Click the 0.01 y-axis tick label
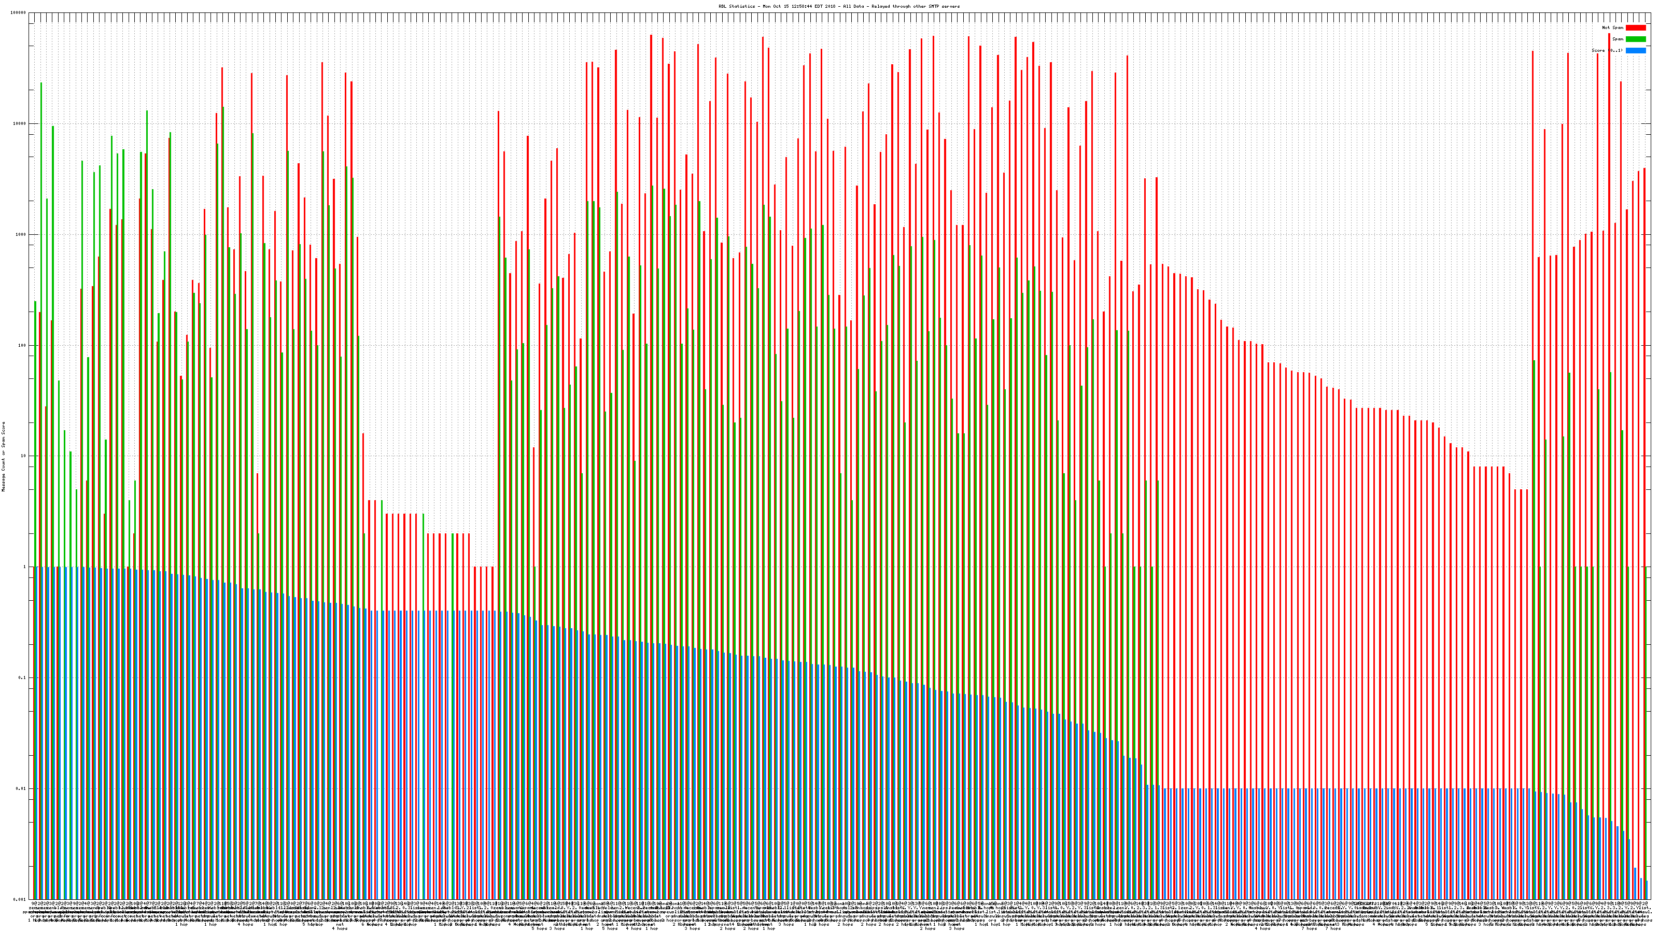Screen dimensions: 1659x933 (x=21, y=788)
